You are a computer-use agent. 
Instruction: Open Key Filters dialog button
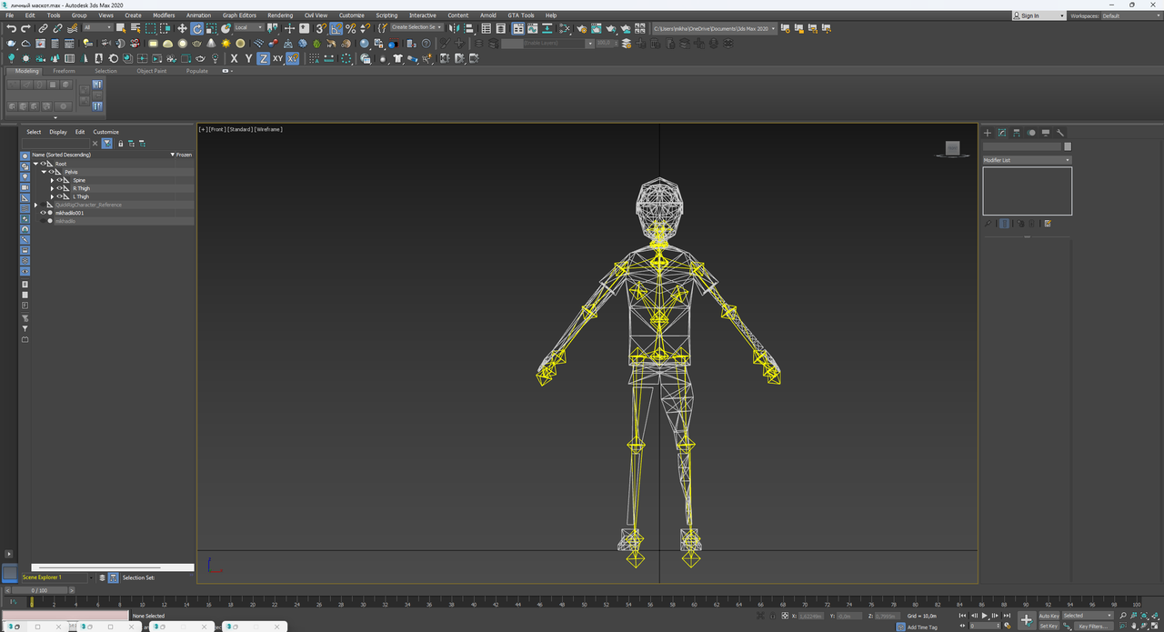click(x=1092, y=626)
